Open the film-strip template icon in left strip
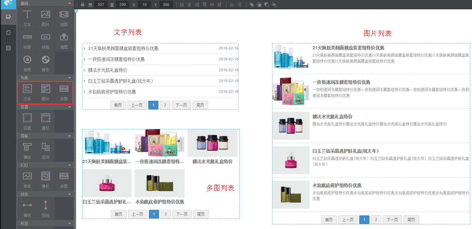The image size is (472, 229). [x=8, y=48]
